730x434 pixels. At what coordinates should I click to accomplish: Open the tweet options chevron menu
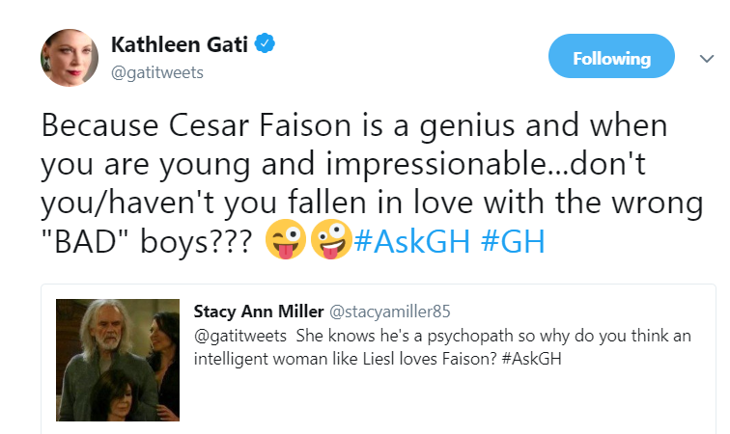[x=705, y=58]
